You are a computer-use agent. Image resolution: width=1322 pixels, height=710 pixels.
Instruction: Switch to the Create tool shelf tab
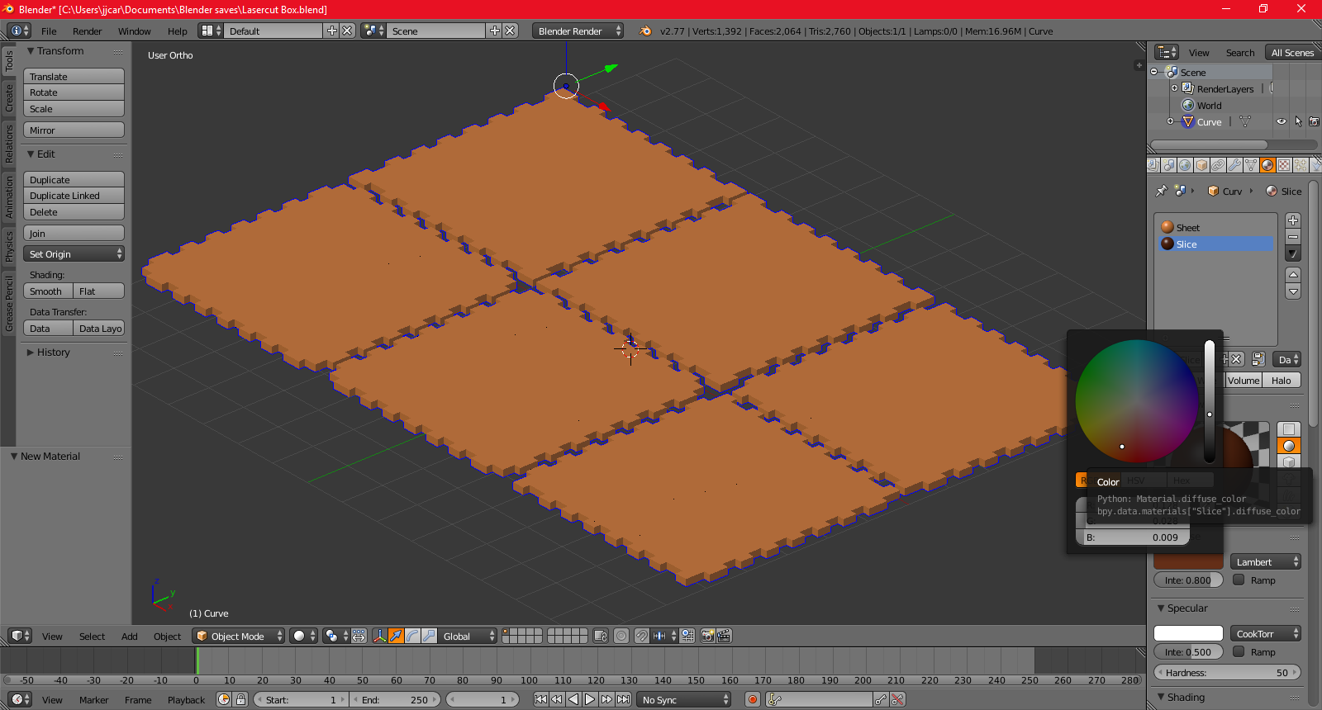(9, 97)
